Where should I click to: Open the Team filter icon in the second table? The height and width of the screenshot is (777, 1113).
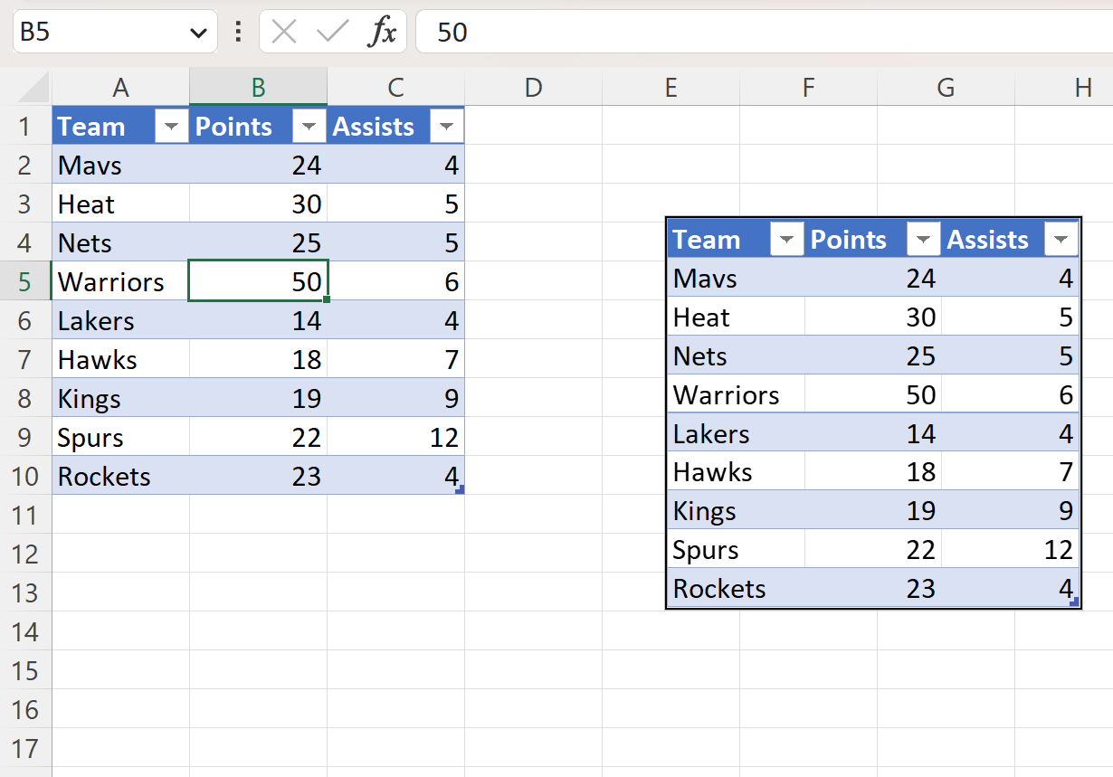tap(786, 239)
